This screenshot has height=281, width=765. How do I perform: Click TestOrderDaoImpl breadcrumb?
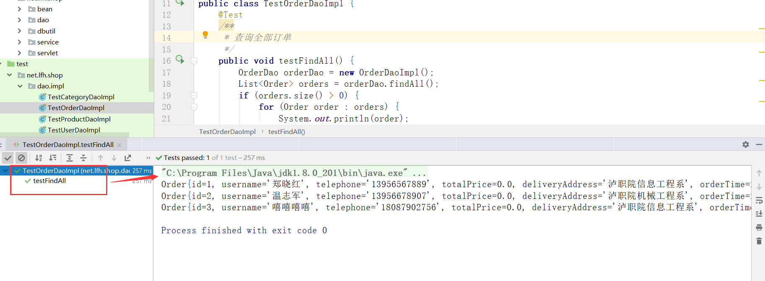coord(227,131)
